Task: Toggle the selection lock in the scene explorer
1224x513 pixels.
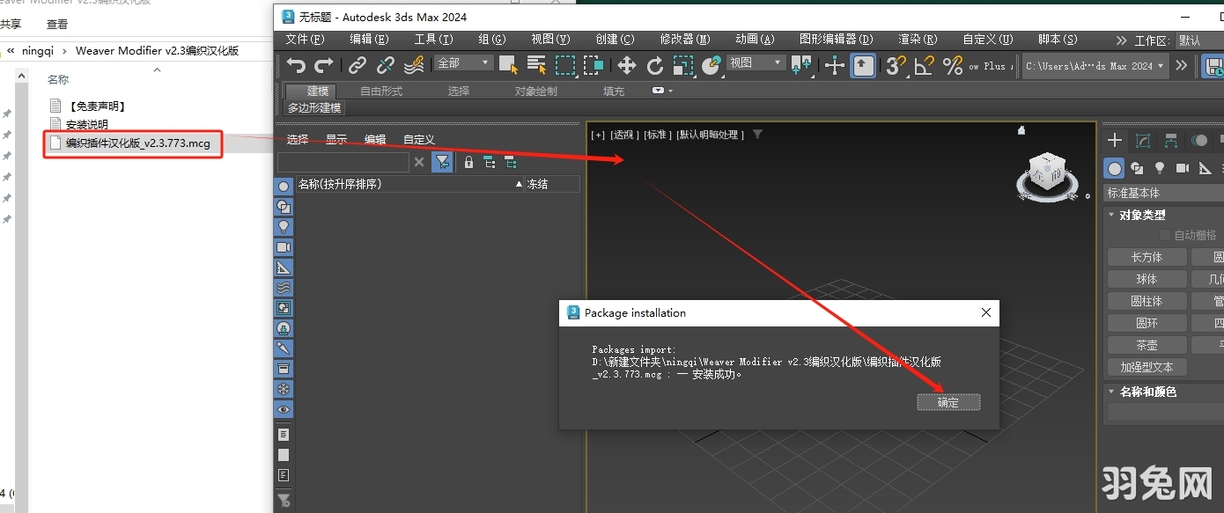Action: coord(468,162)
